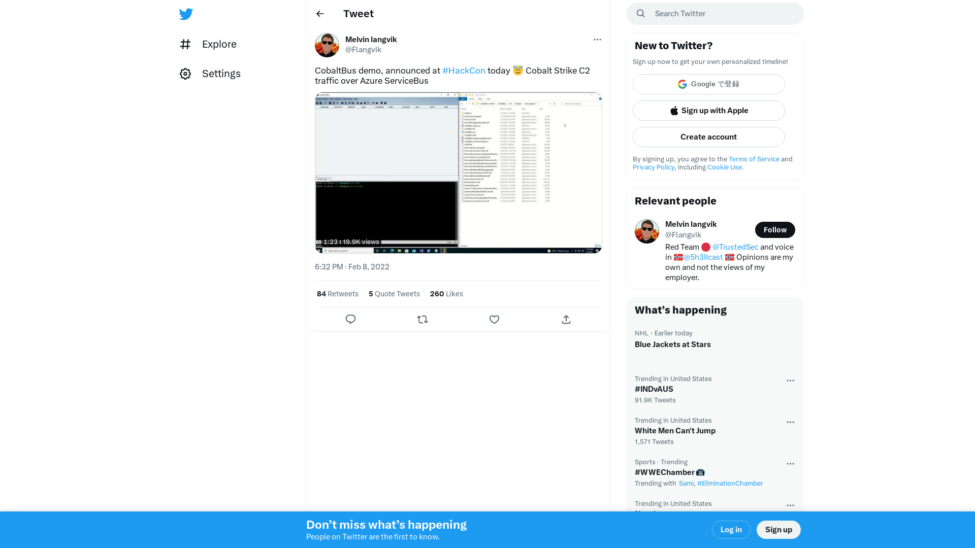
Task: Open the Terms of Service link
Action: click(754, 159)
